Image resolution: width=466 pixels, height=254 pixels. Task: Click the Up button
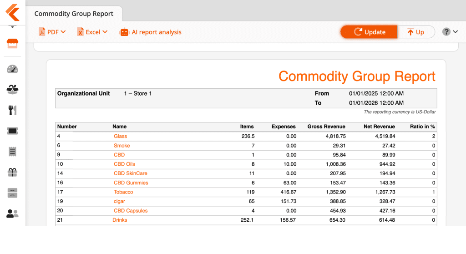point(416,32)
